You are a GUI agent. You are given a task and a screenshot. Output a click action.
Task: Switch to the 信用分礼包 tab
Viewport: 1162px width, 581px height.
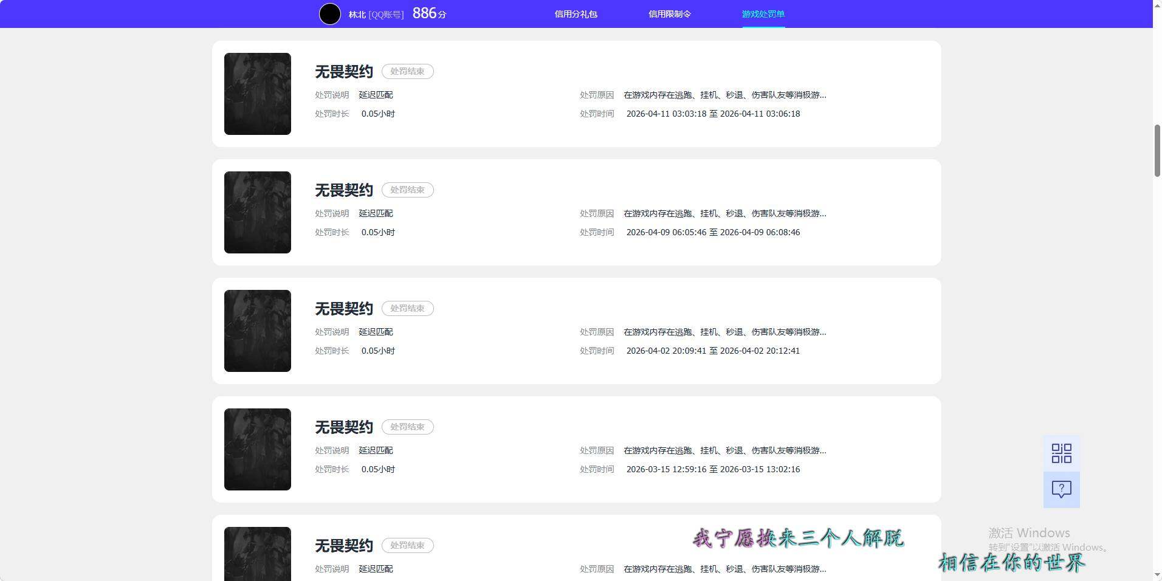[x=576, y=13]
